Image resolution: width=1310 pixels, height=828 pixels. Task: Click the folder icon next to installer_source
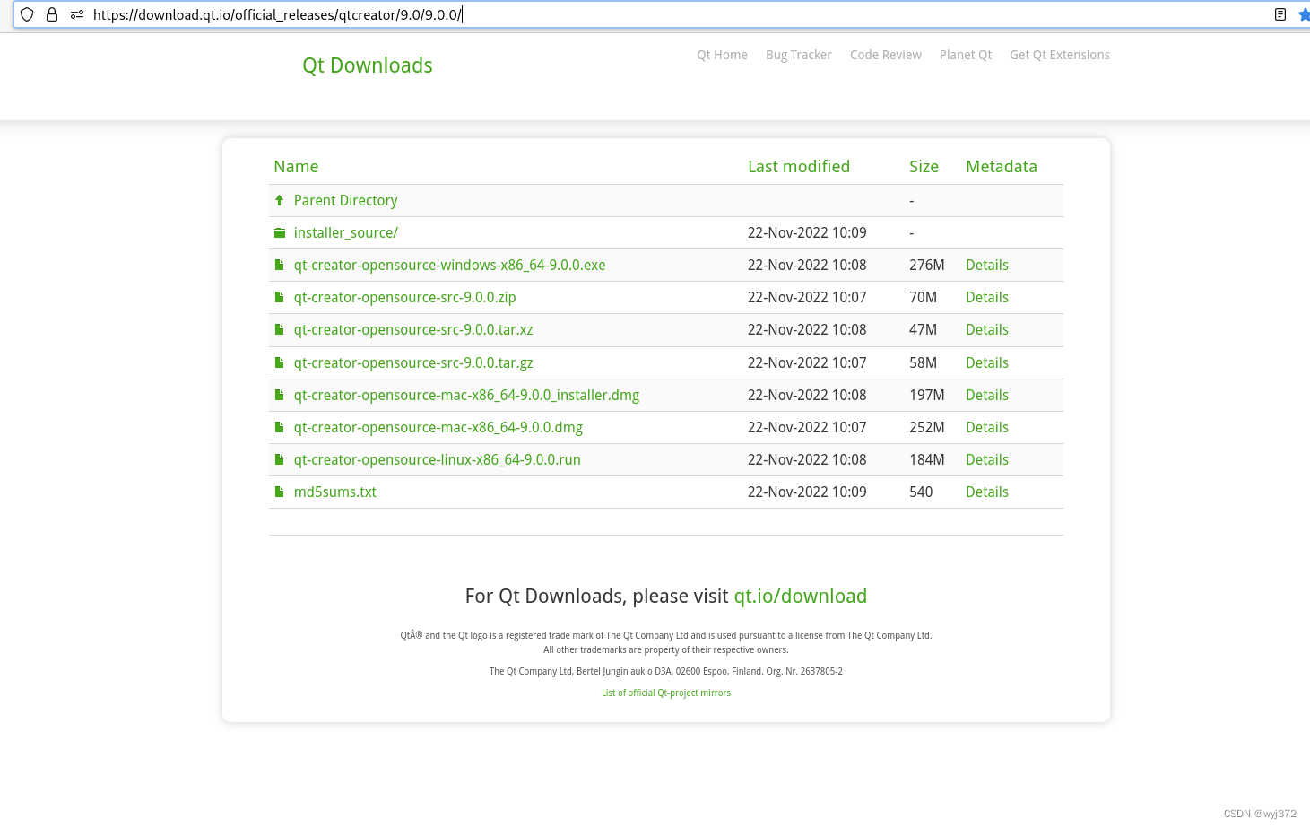[x=279, y=232]
